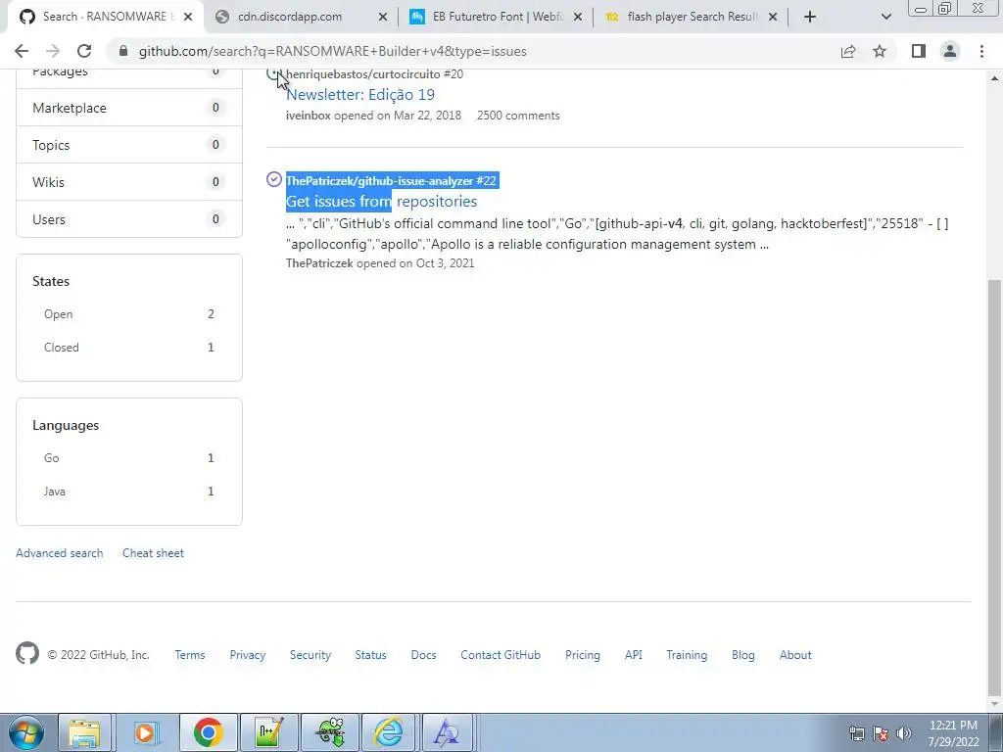Open the footer Pricing link
Viewport: 1003px width, 752px height.
[583, 655]
